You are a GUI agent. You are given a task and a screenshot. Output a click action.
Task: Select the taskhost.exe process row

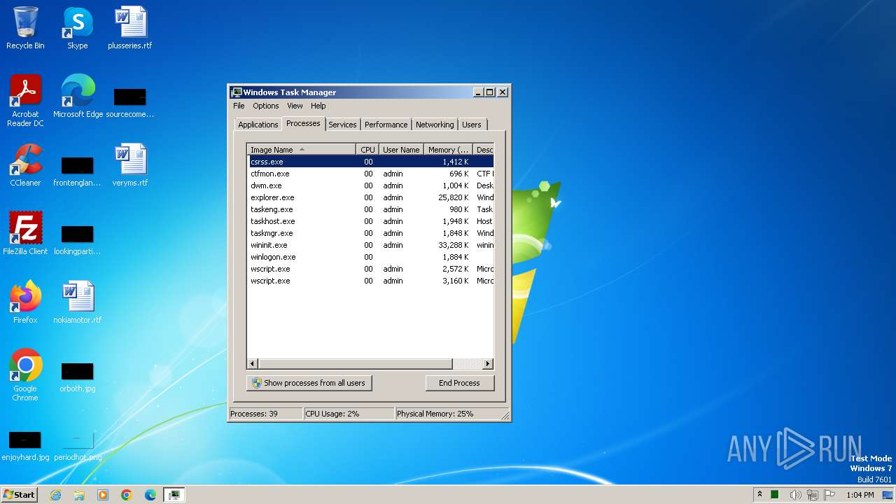coord(370,221)
